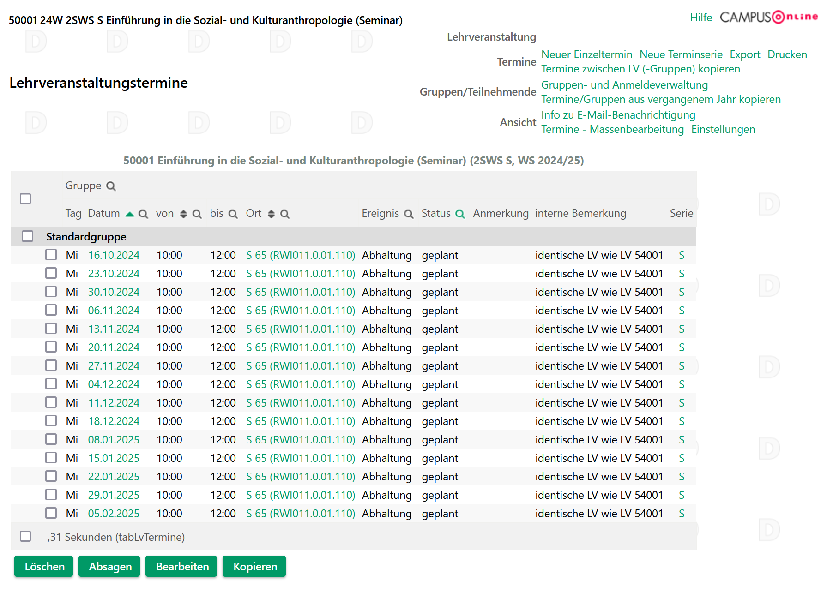Toggle the select-all checkbox in table header

tap(25, 199)
